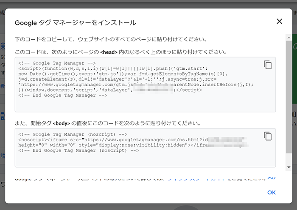Copy the head Google Tag Manager code snippet
This screenshot has width=297, height=210.
[x=268, y=65]
